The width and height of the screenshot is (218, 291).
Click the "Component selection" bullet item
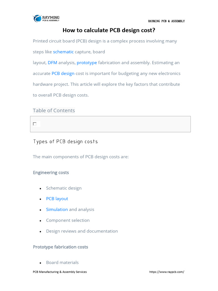[x=68, y=220]
